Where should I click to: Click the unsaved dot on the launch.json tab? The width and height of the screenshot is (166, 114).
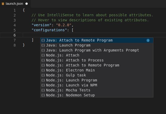click(x=27, y=4)
